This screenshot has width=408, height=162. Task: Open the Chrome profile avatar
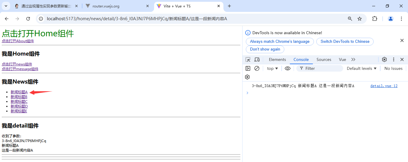[x=391, y=19]
